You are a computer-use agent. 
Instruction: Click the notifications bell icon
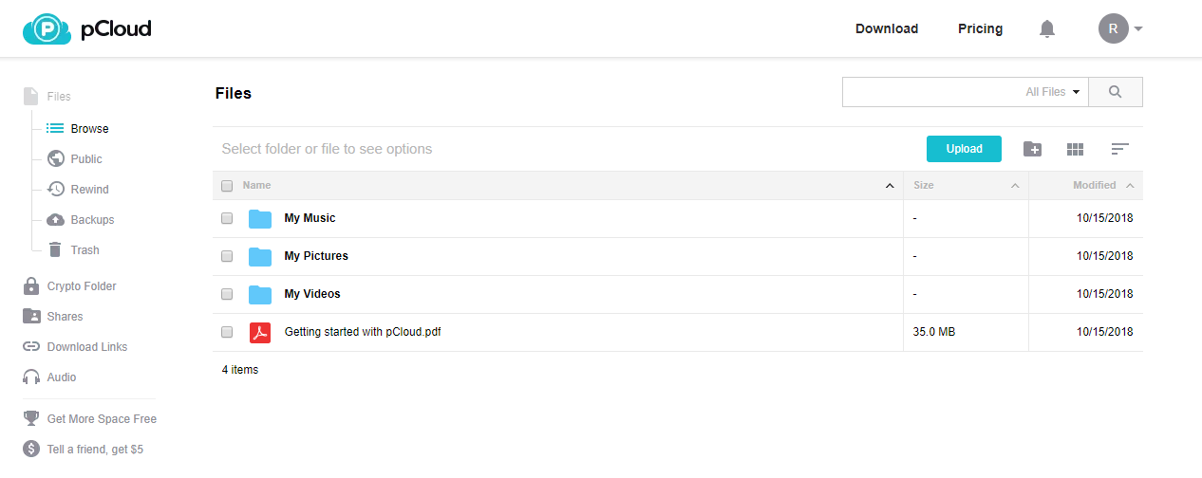click(x=1047, y=29)
